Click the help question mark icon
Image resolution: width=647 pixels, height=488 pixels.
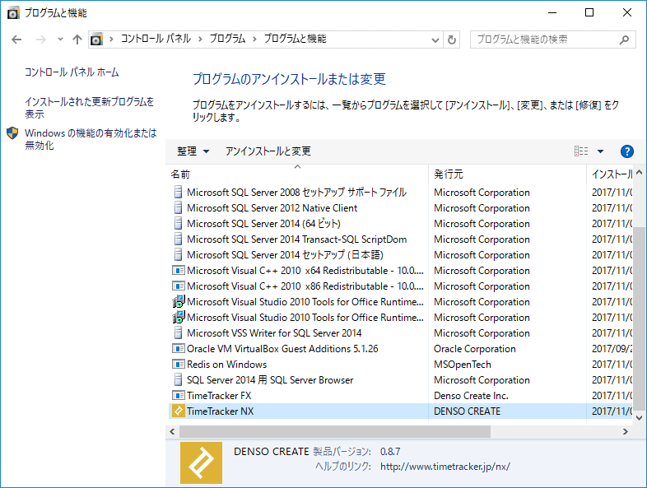coord(626,151)
